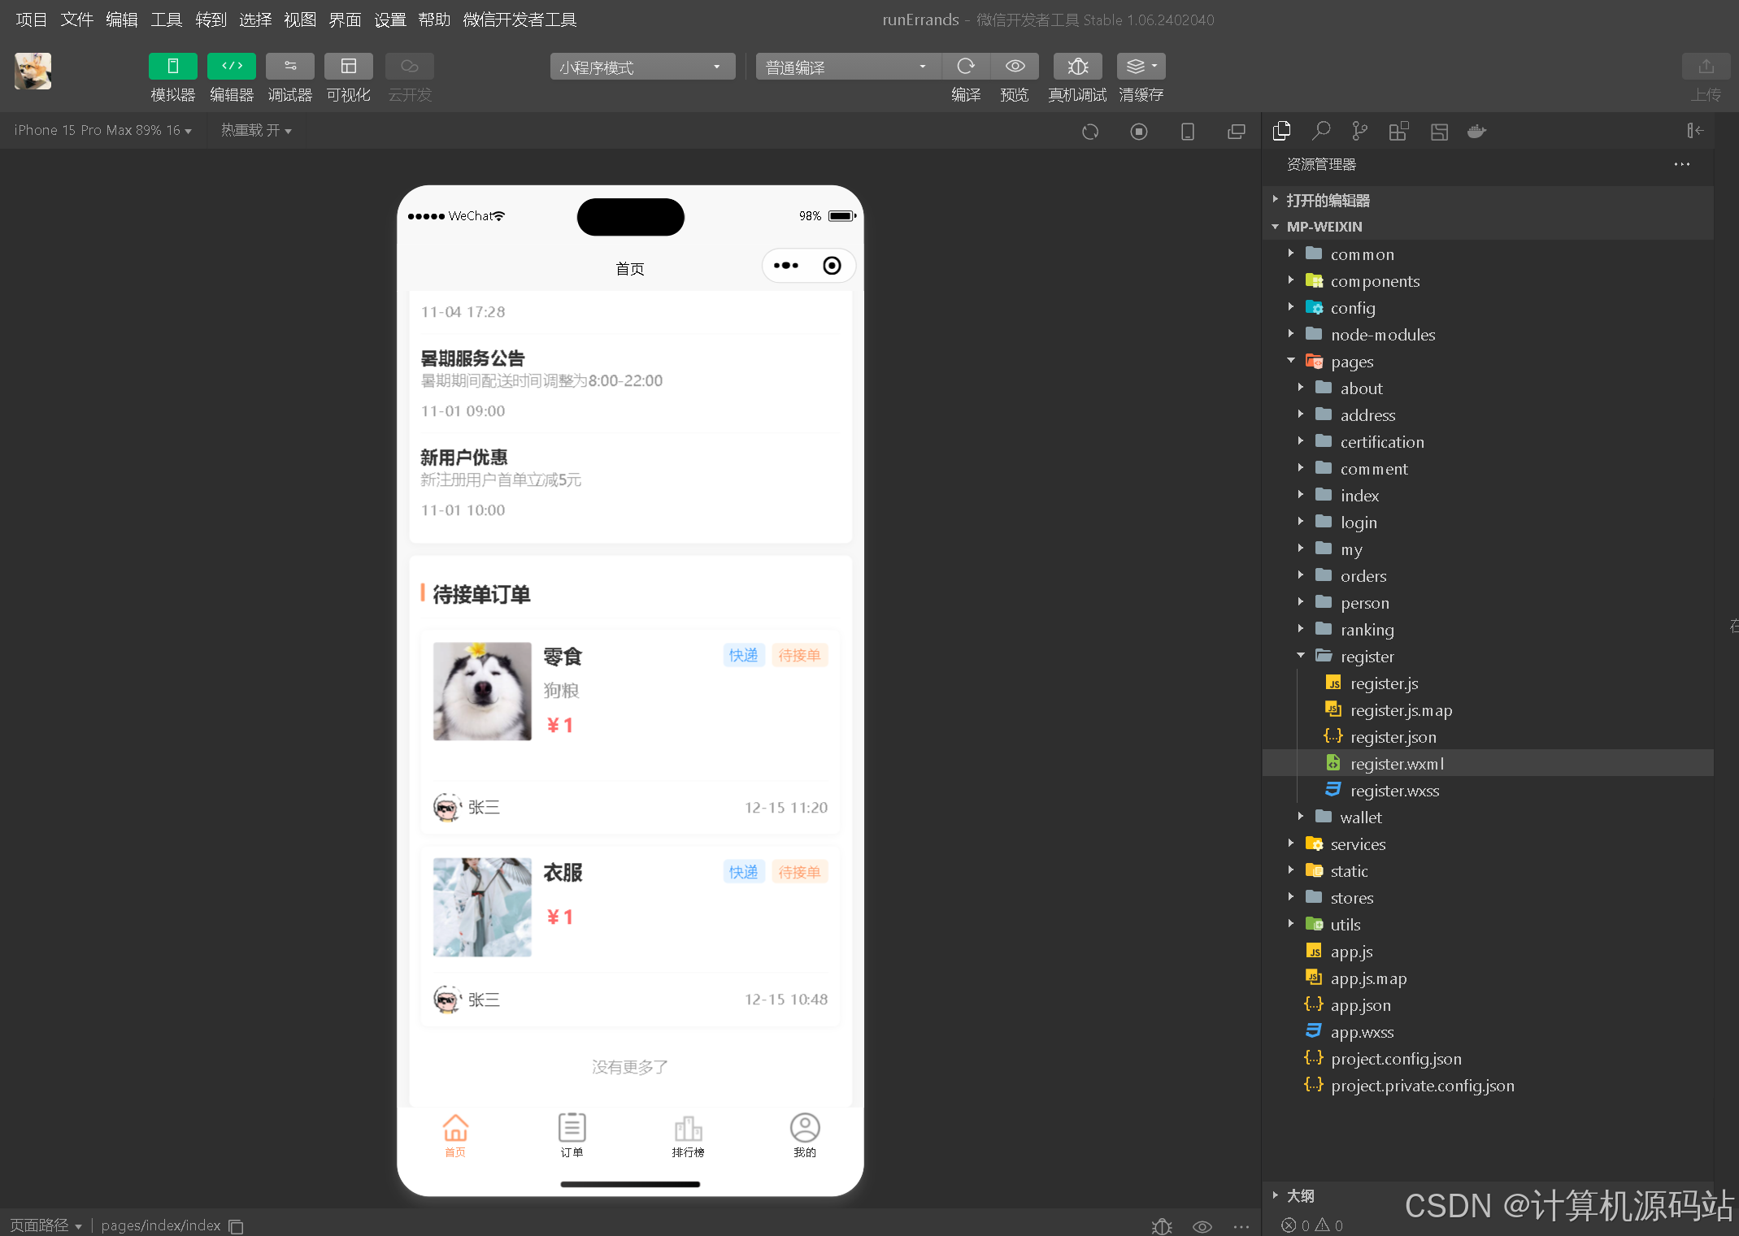
Task: Open the search panel icon
Action: pos(1320,130)
